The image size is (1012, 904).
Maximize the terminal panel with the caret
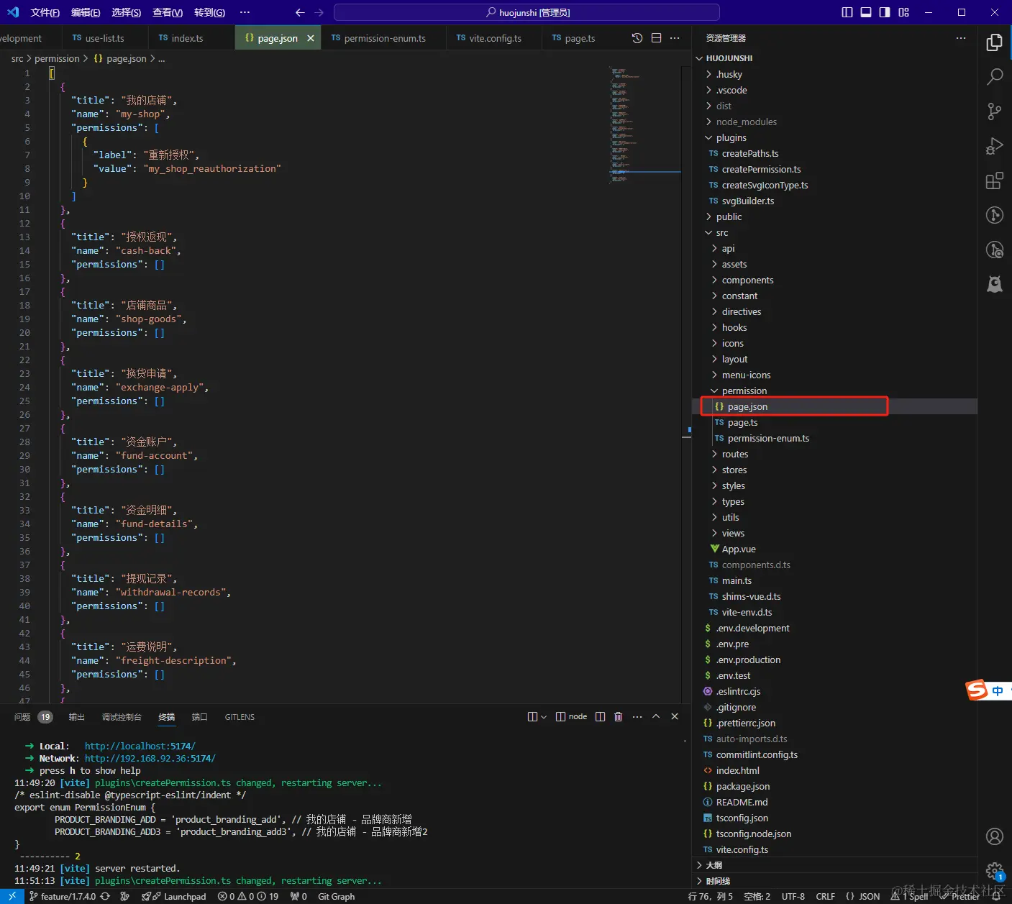[x=656, y=716]
